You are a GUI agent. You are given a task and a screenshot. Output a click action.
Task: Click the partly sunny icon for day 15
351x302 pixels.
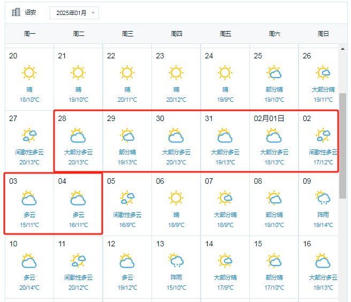click(274, 261)
